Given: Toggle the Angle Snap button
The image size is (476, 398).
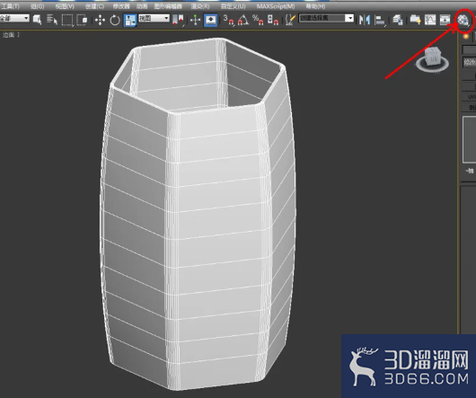Looking at the screenshot, I should pos(243,20).
